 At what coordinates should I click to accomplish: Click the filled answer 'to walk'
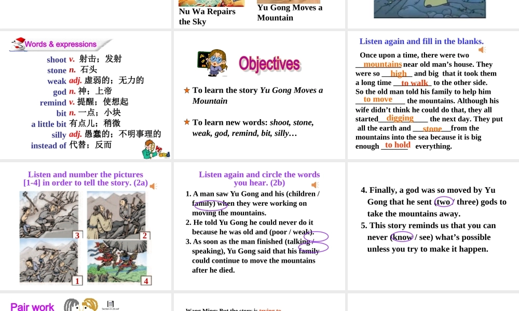(x=414, y=82)
